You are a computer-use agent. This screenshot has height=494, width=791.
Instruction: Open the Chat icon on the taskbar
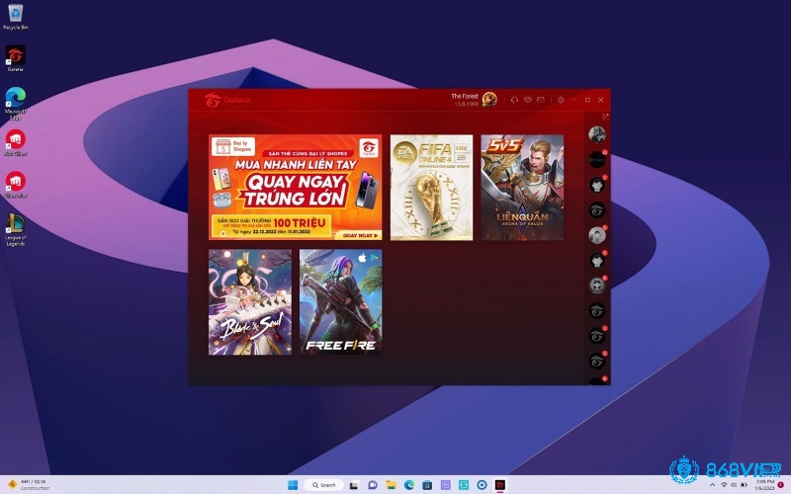point(373,485)
